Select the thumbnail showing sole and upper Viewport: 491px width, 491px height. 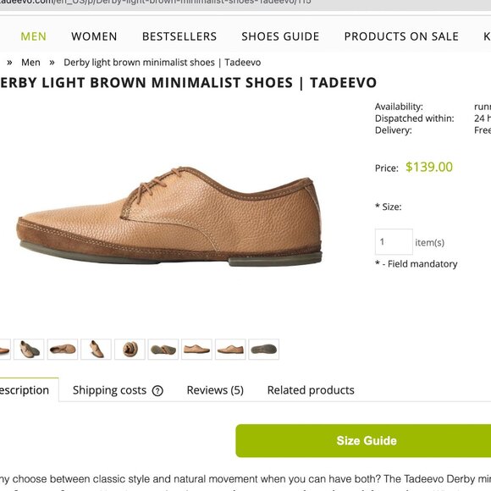(163, 349)
